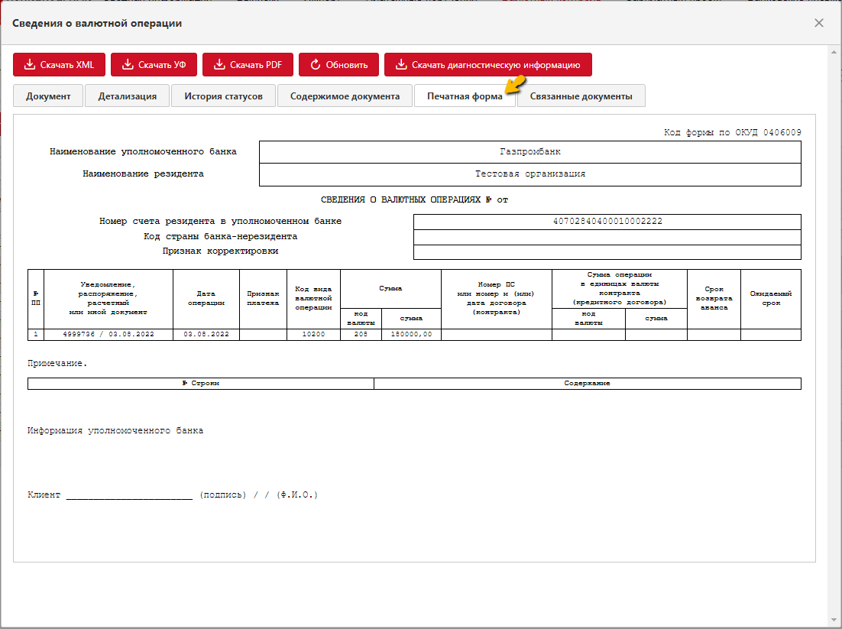Select the Печатная форма tab

465,96
